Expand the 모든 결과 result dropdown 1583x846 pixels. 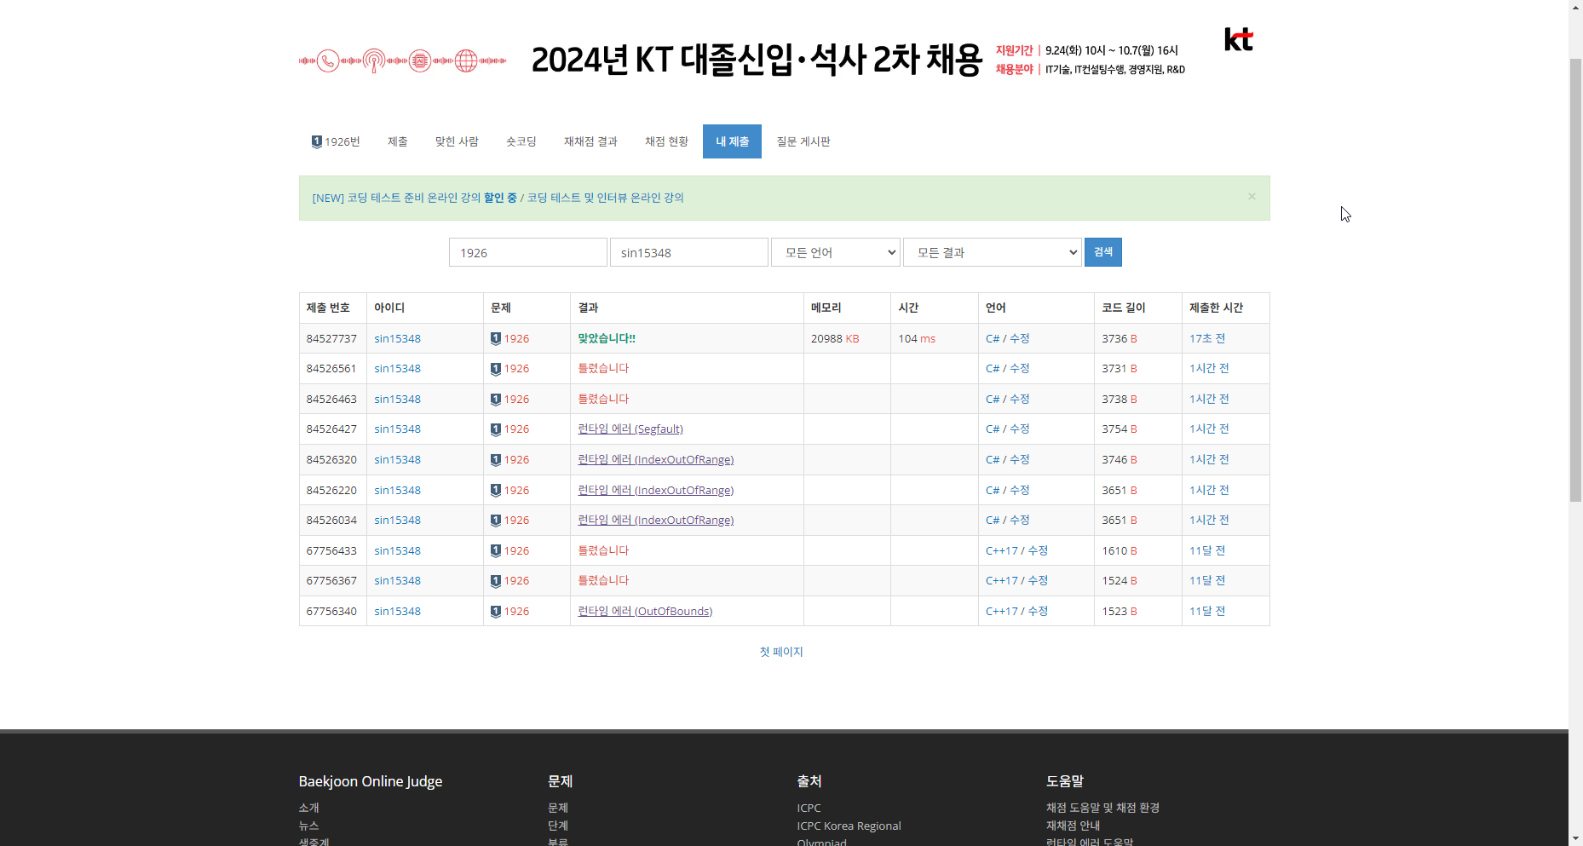[993, 252]
